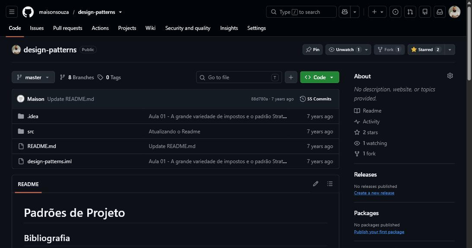This screenshot has width=472, height=248.
Task: Edit the README with the pencil icon
Action: coord(315,184)
